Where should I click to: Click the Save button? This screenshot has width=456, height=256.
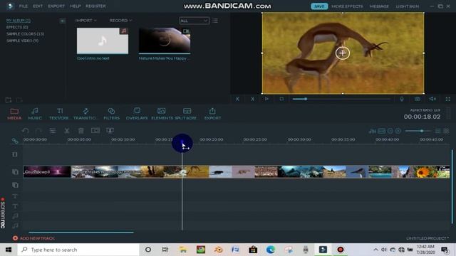click(x=319, y=6)
